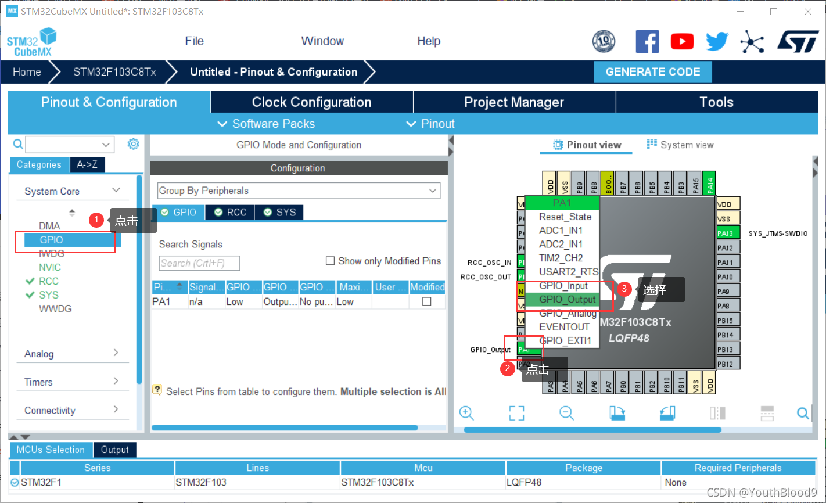This screenshot has width=826, height=503.
Task: Switch to the Project Manager tab
Action: click(514, 102)
